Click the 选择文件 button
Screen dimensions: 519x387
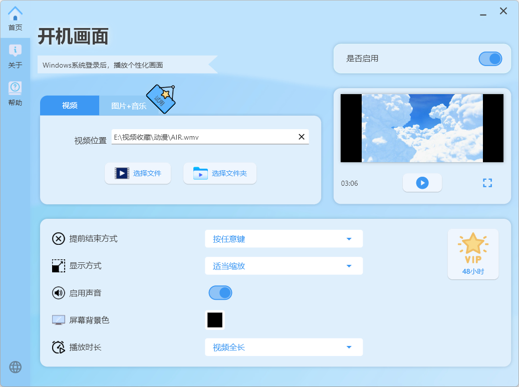138,173
